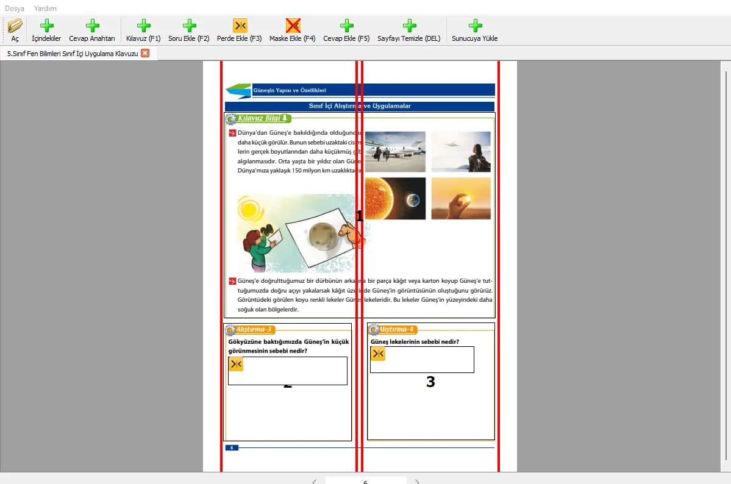Image resolution: width=731 pixels, height=484 pixels.
Task: Upload using Sunucuya Yükle
Action: tap(474, 30)
